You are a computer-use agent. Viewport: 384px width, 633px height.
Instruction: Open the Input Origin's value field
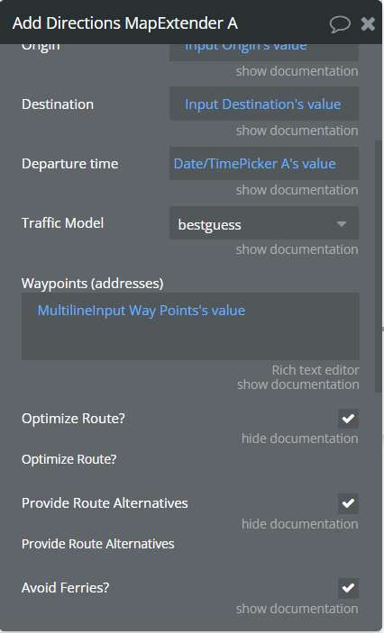pos(263,51)
